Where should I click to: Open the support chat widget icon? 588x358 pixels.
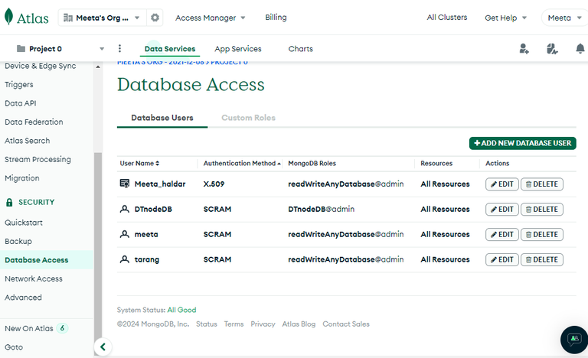pos(573,339)
